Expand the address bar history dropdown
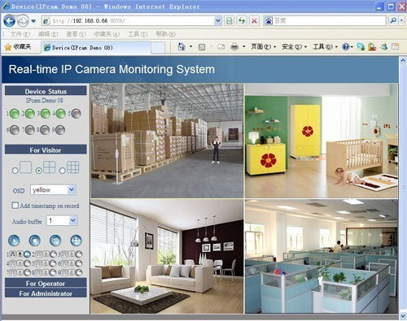This screenshot has height=321, width=407. click(218, 21)
